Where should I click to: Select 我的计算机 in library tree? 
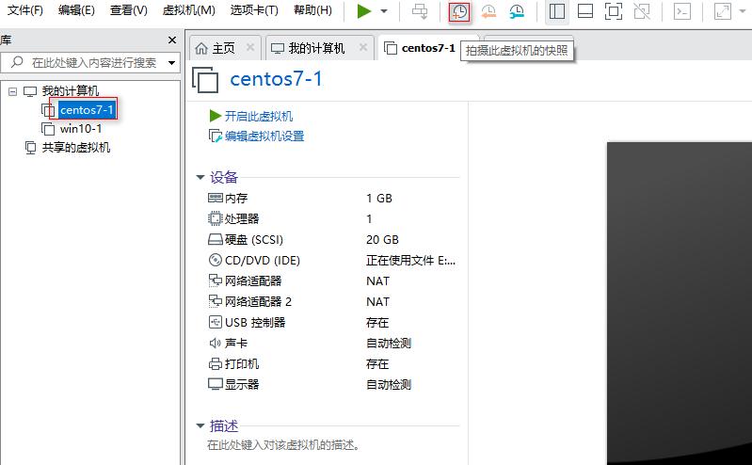(x=70, y=90)
